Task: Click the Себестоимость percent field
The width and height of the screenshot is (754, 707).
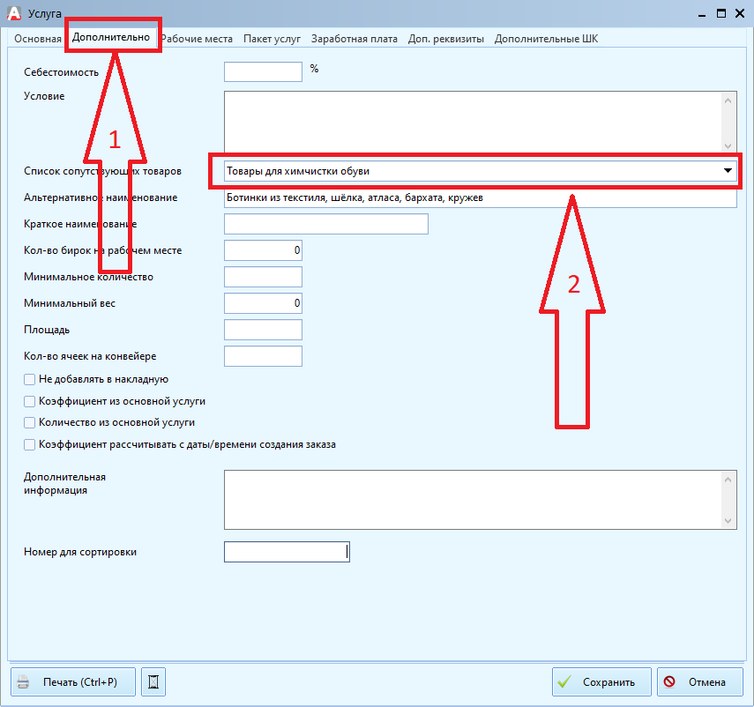Action: point(263,72)
